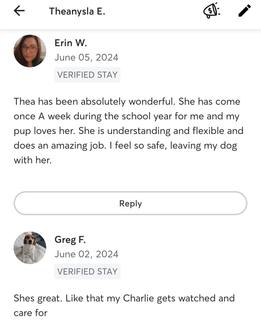Select the June 05, 2024 review date
The width and height of the screenshot is (261, 330).
86,57
